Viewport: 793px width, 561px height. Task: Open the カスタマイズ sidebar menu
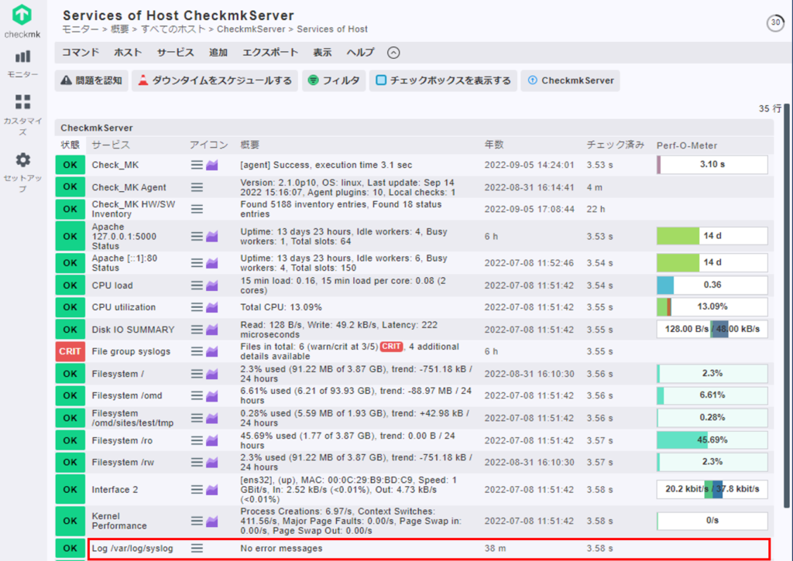[x=22, y=115]
